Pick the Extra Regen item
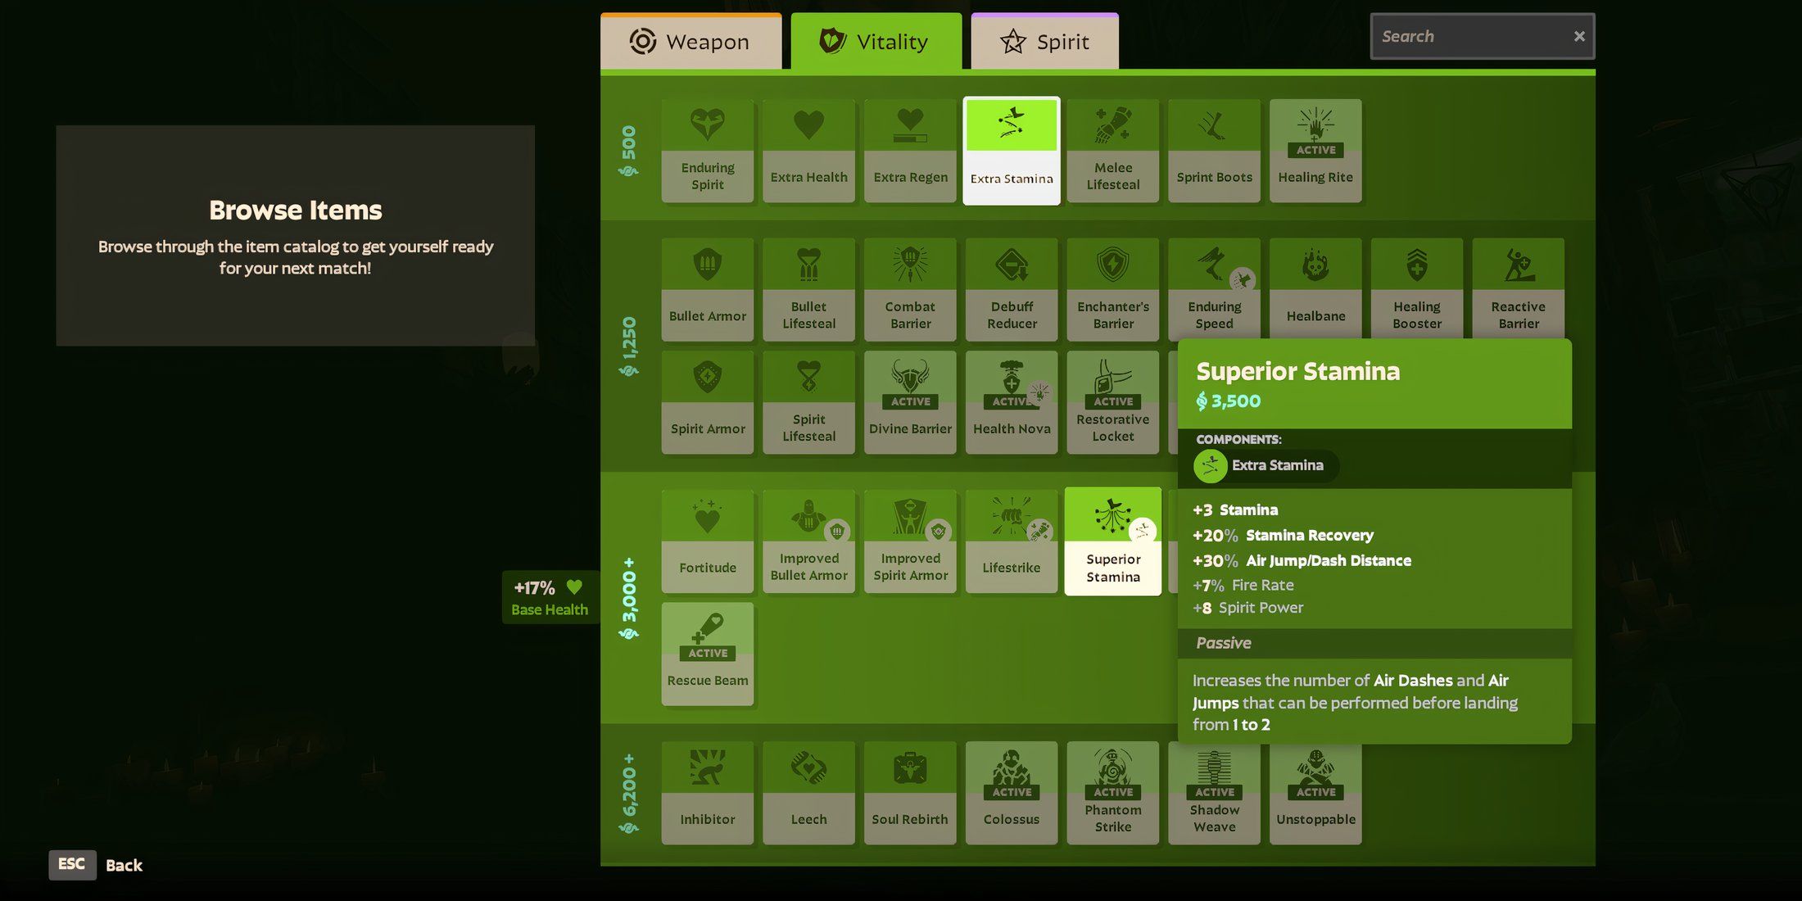 [x=910, y=151]
